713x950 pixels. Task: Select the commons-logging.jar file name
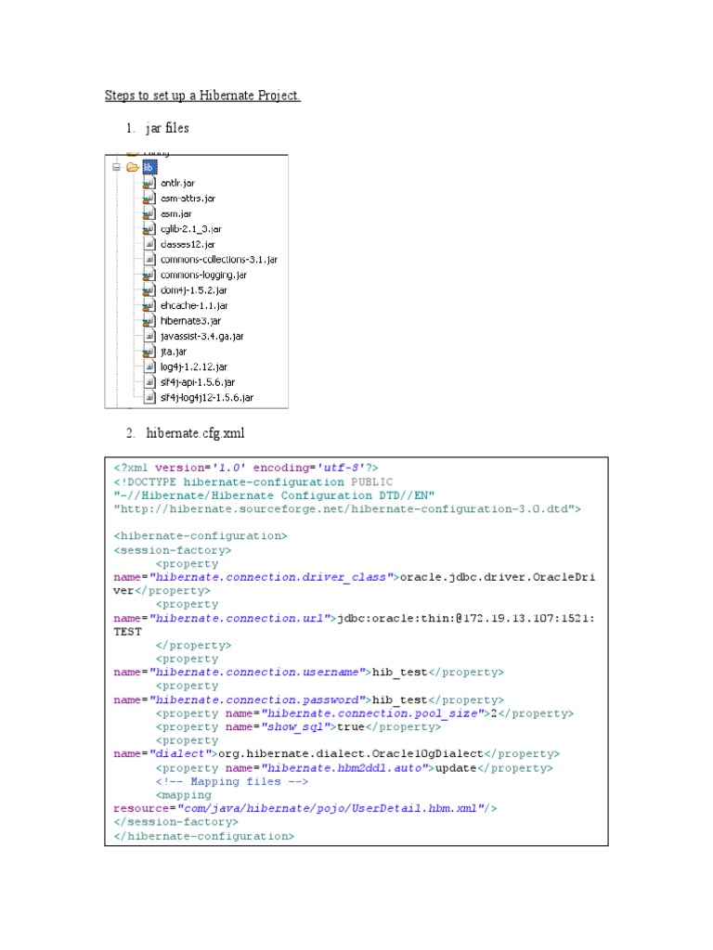tap(203, 275)
